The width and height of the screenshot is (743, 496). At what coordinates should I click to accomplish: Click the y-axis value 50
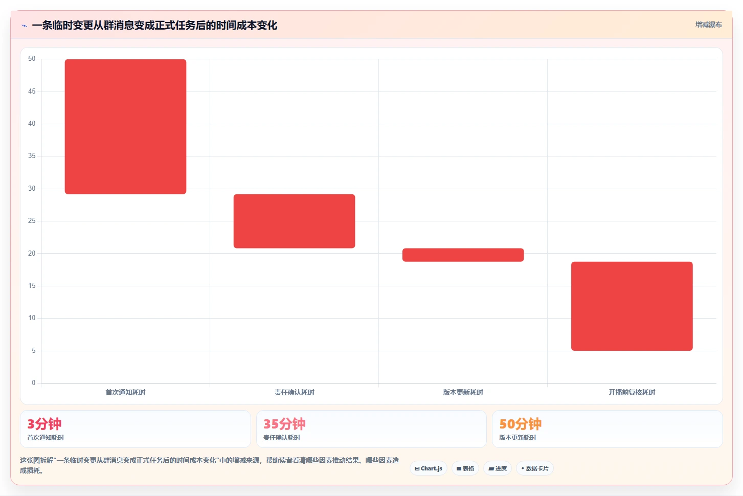click(32, 59)
